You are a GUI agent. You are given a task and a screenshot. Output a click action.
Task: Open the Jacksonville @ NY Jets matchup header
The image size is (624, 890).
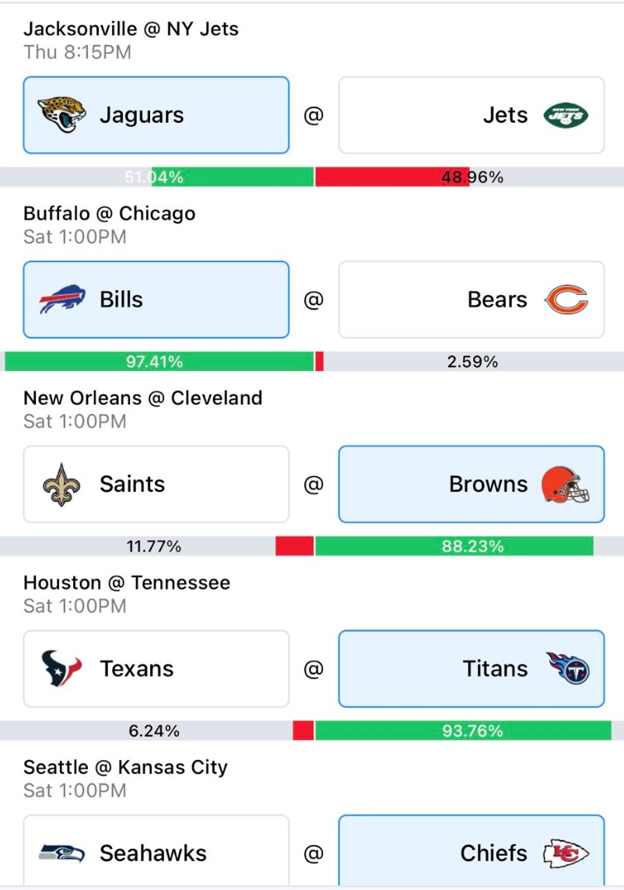131,28
